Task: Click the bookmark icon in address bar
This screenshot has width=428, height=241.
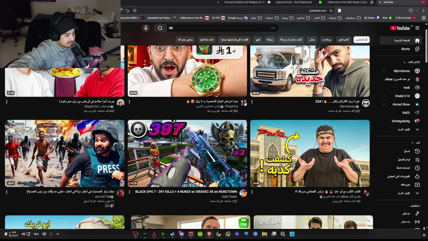Action: 339,11
